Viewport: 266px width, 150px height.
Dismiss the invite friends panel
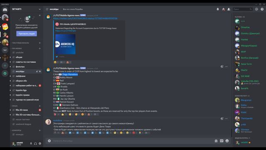click(x=40, y=15)
